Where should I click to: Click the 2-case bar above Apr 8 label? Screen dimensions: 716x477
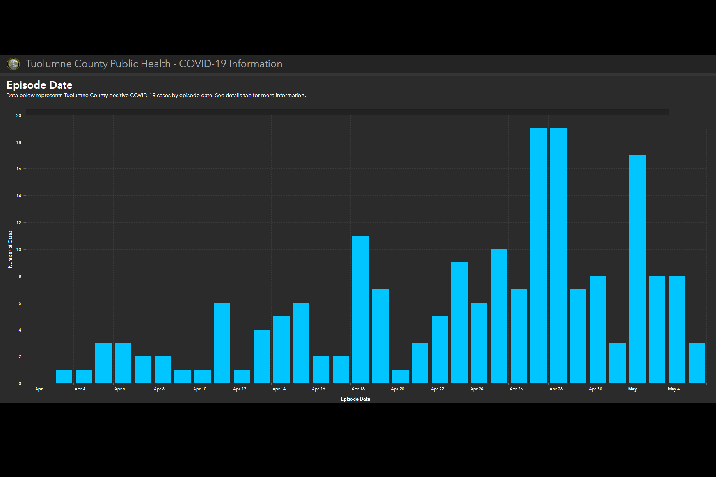[163, 370]
